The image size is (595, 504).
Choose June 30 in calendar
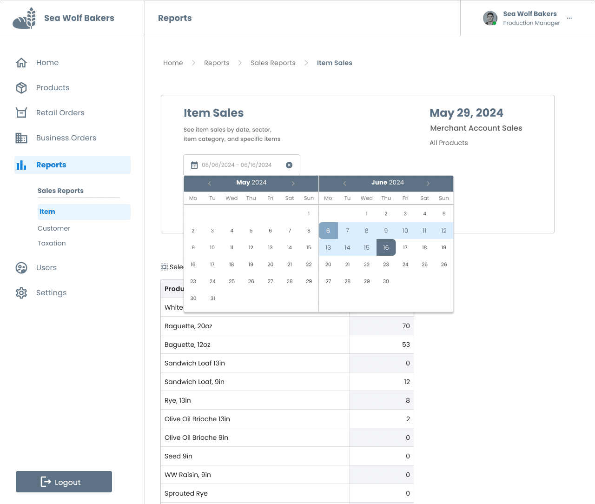pyautogui.click(x=386, y=281)
